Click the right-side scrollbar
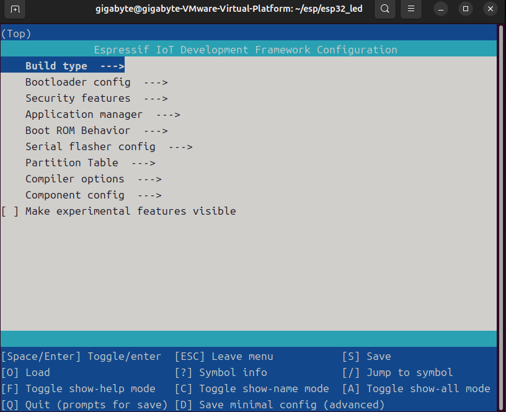Screen dimensions: 506x412 500,186
